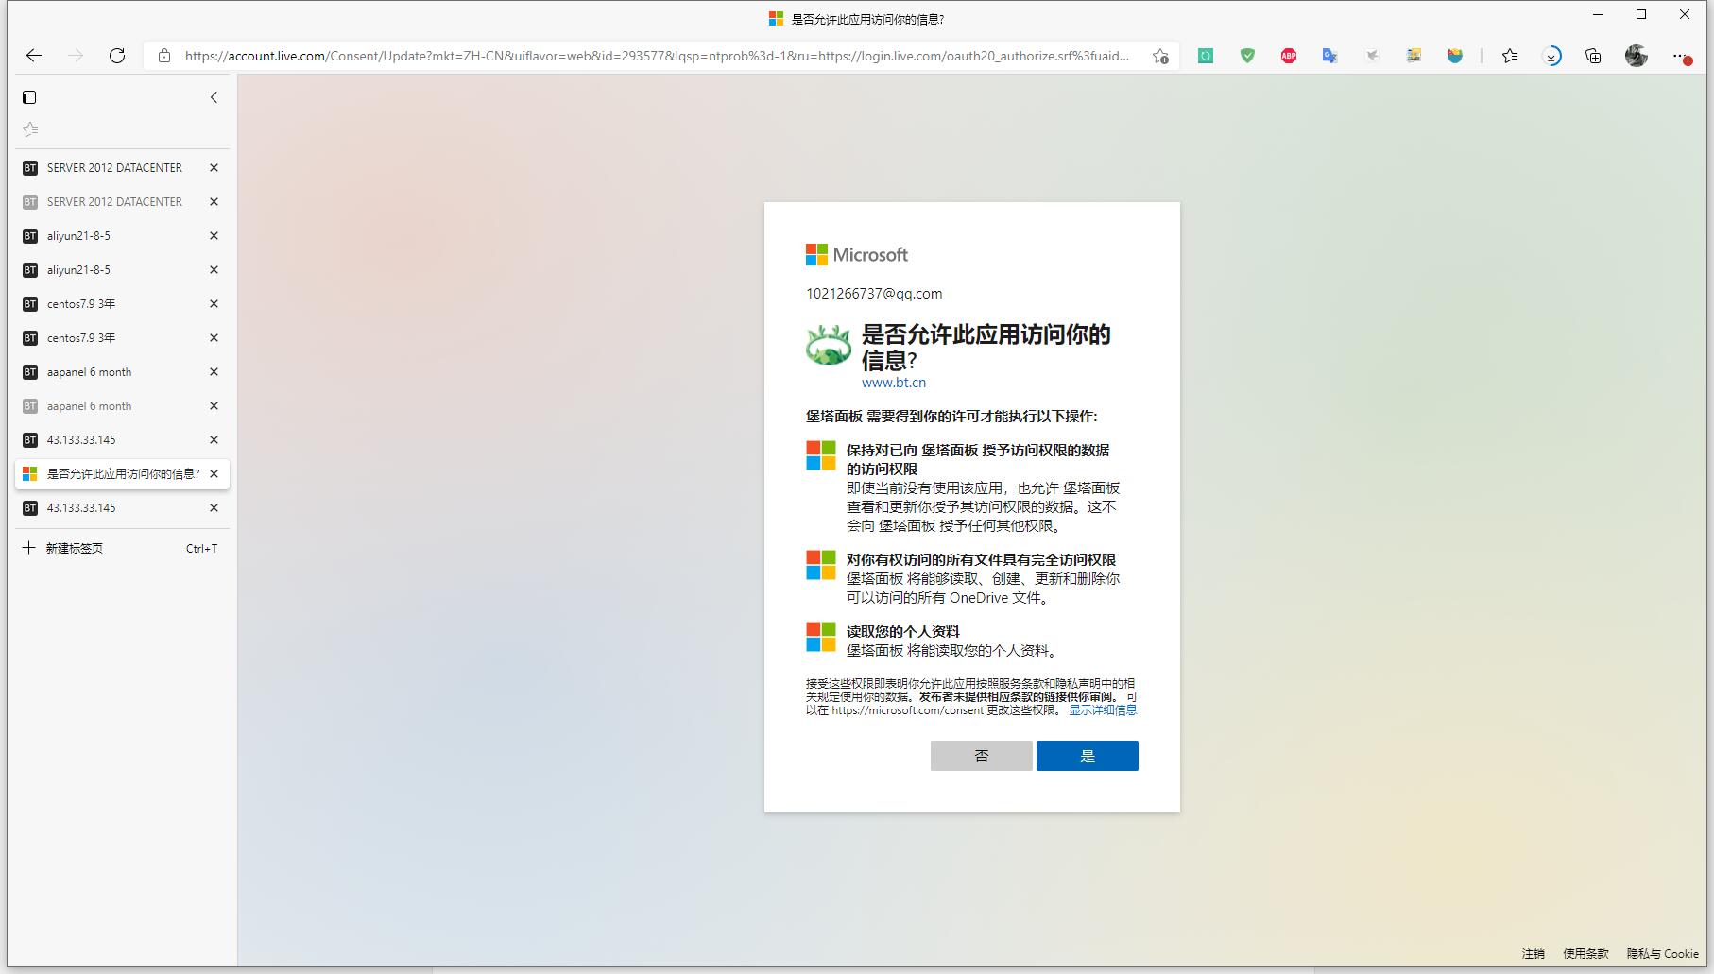
Task: Click the 注销 sign-out link
Action: pyautogui.click(x=1533, y=953)
